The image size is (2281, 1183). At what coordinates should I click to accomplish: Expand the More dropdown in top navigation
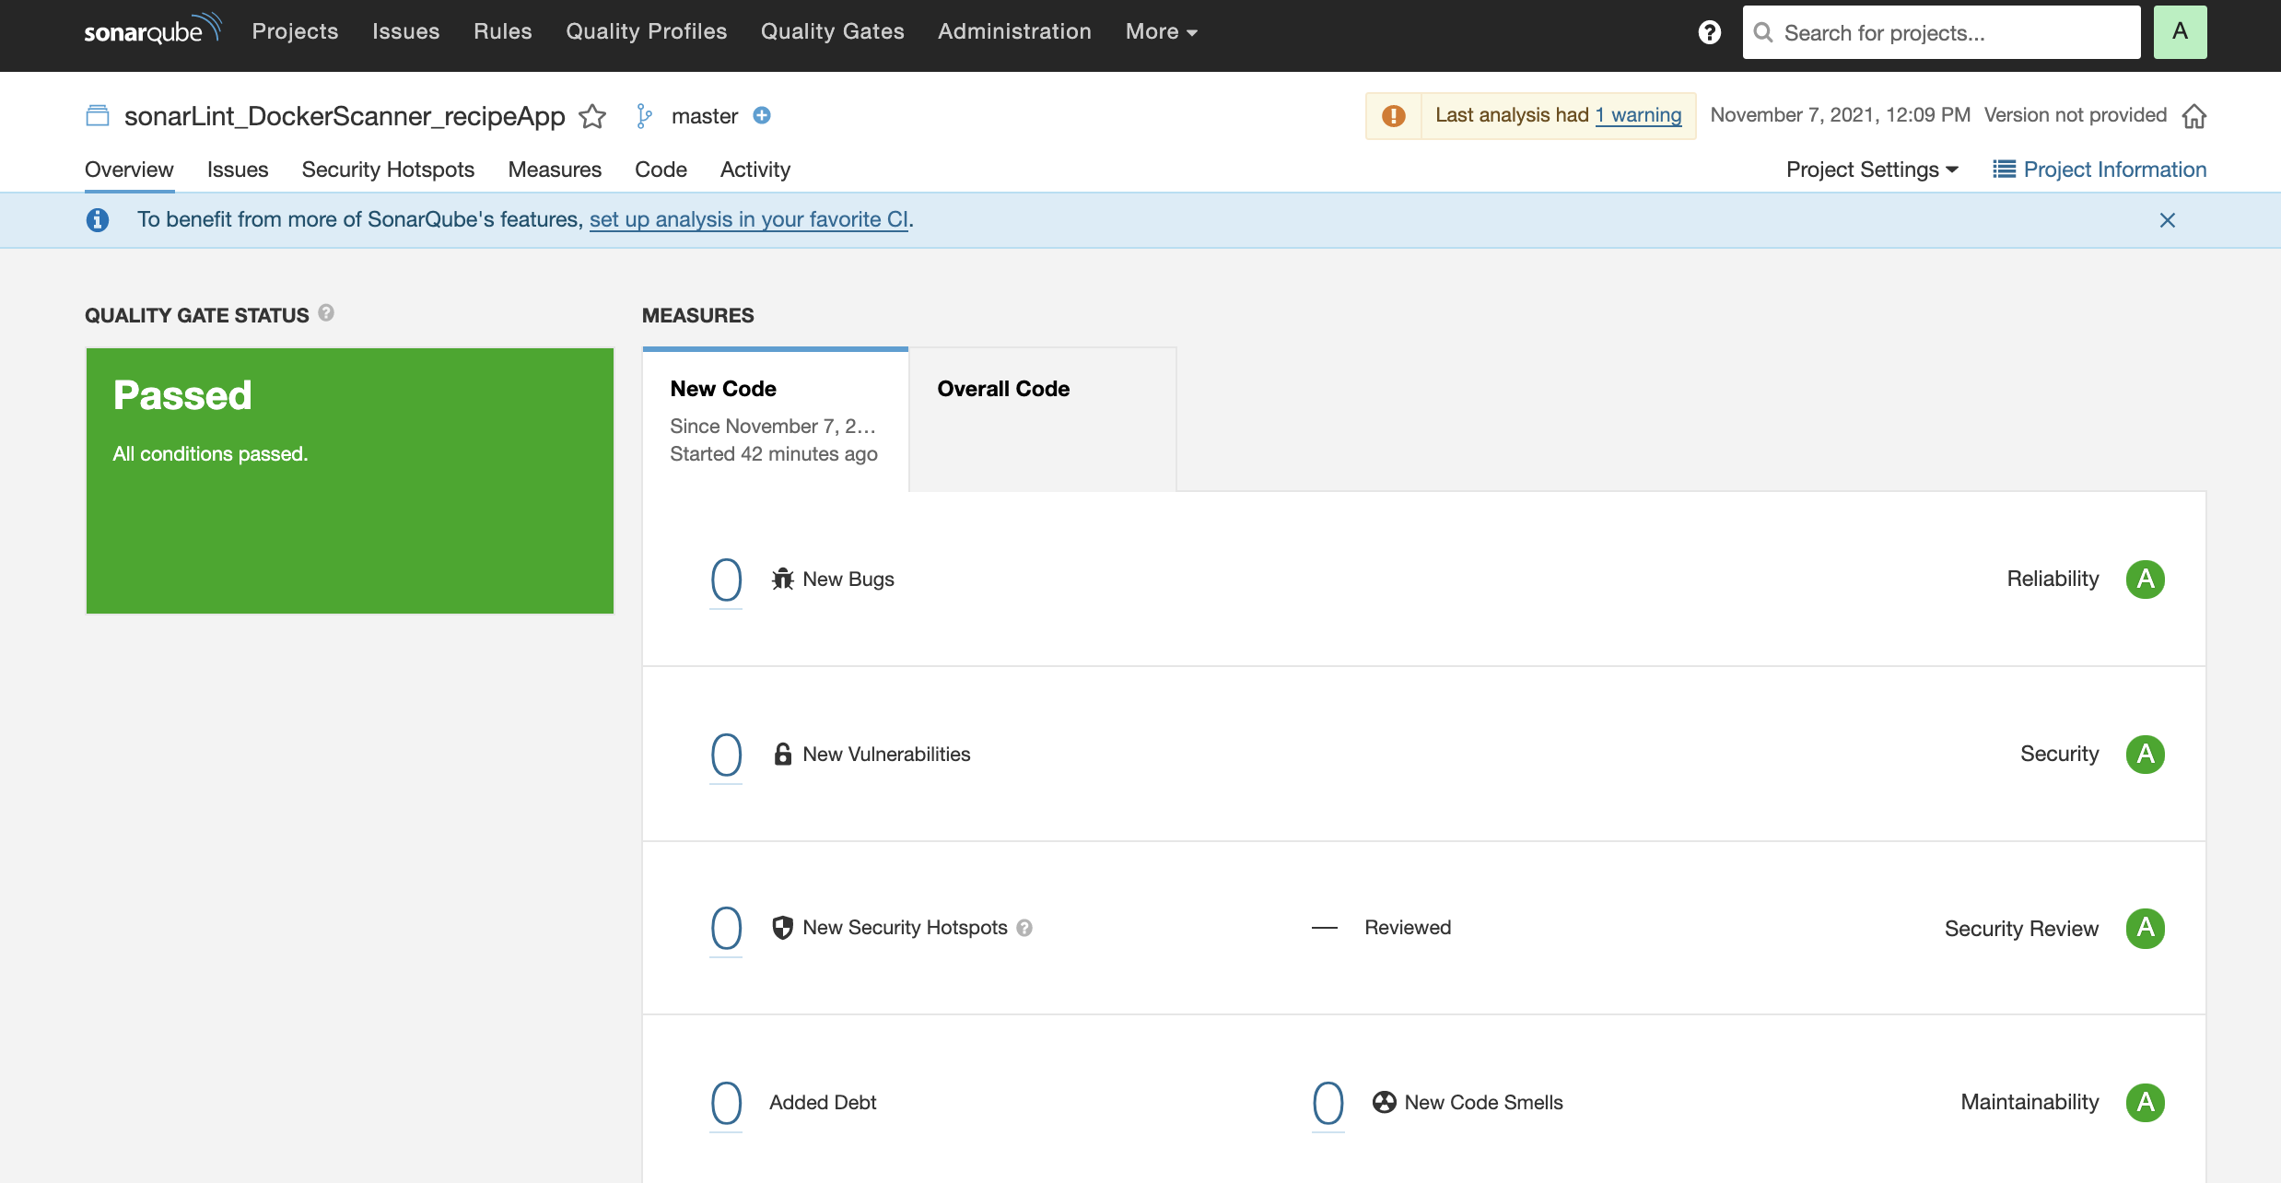[1161, 31]
